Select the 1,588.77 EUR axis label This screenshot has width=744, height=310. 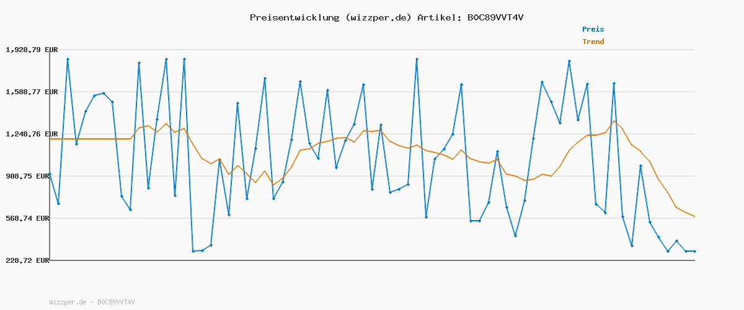(32, 92)
